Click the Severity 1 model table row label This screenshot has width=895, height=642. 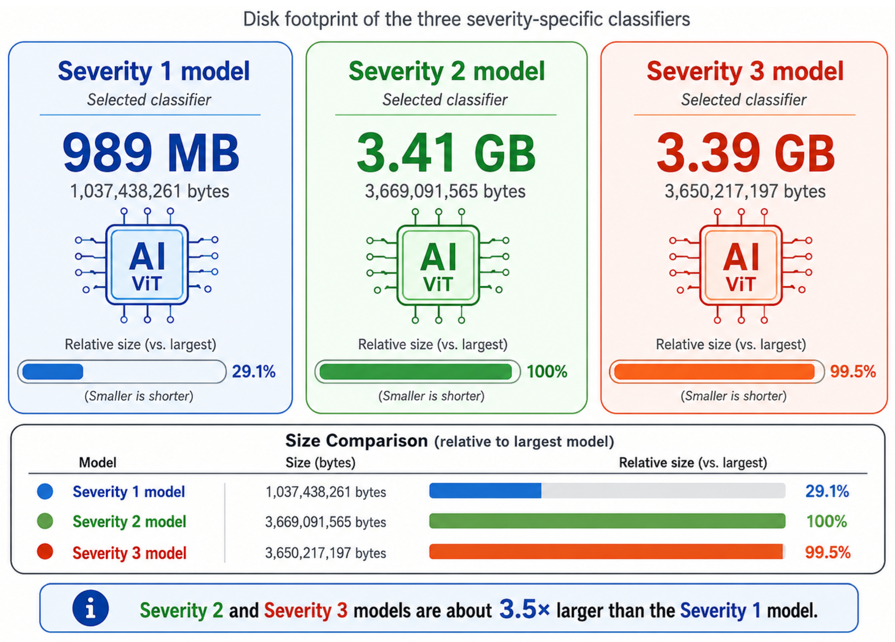[x=129, y=492]
